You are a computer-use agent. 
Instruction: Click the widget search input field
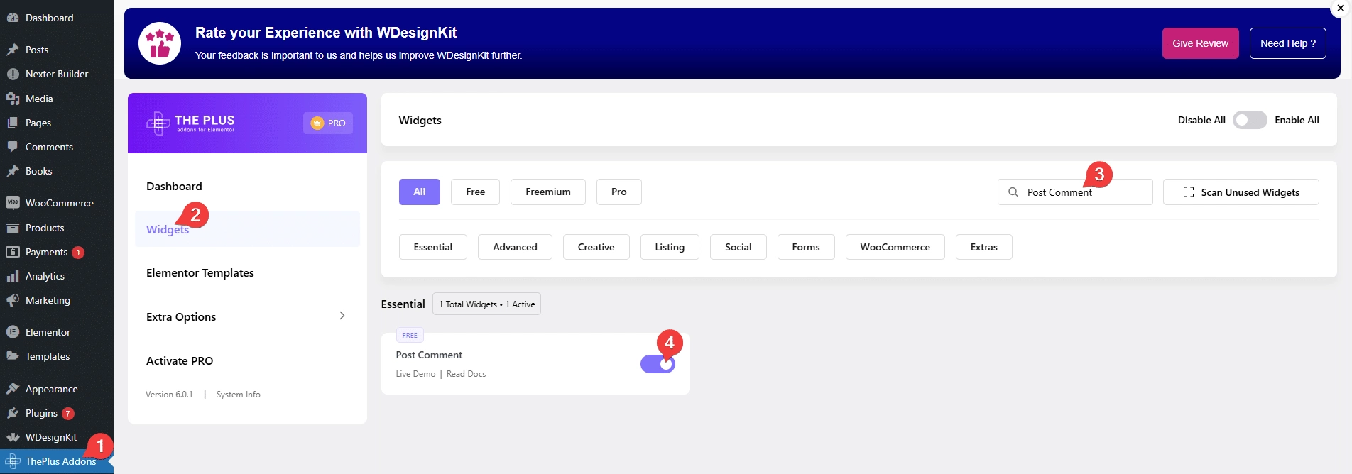(x=1083, y=192)
